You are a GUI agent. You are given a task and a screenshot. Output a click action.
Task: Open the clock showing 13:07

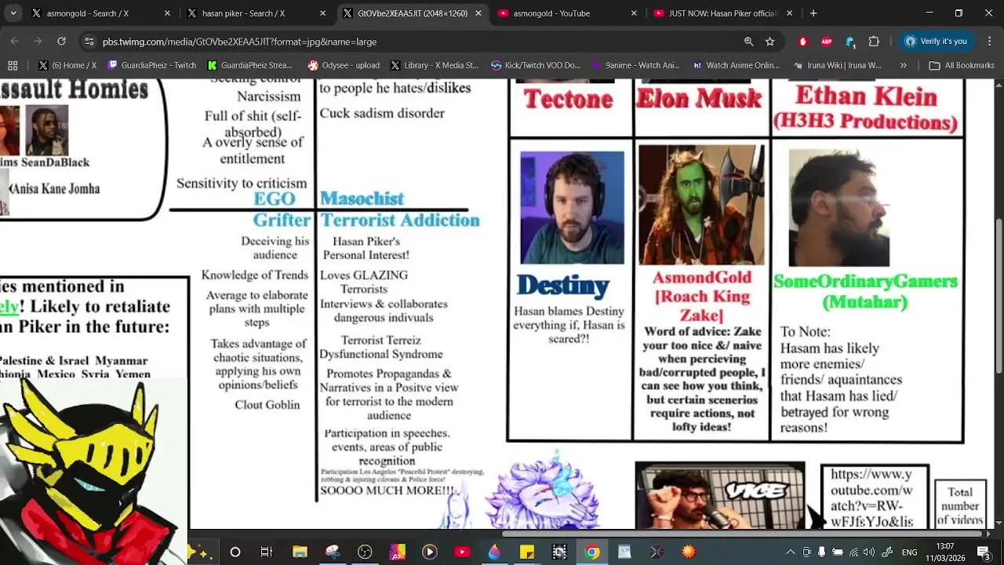pyautogui.click(x=945, y=552)
